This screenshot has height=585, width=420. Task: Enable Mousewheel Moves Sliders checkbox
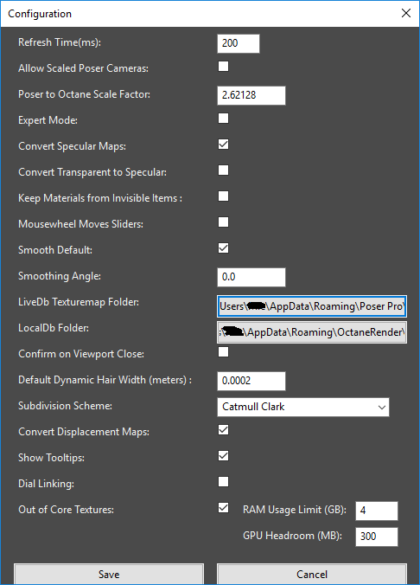click(223, 222)
